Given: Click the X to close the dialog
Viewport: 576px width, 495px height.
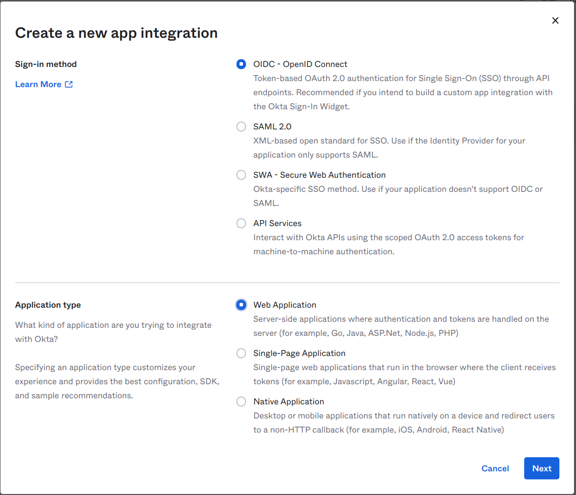Looking at the screenshot, I should point(555,20).
